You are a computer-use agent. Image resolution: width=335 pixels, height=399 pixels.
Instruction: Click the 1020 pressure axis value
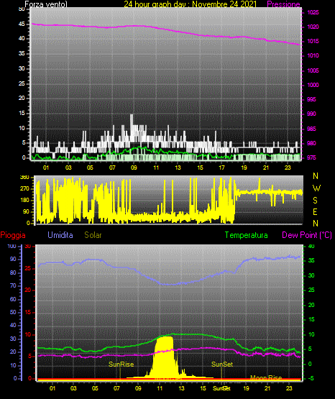tap(313, 27)
